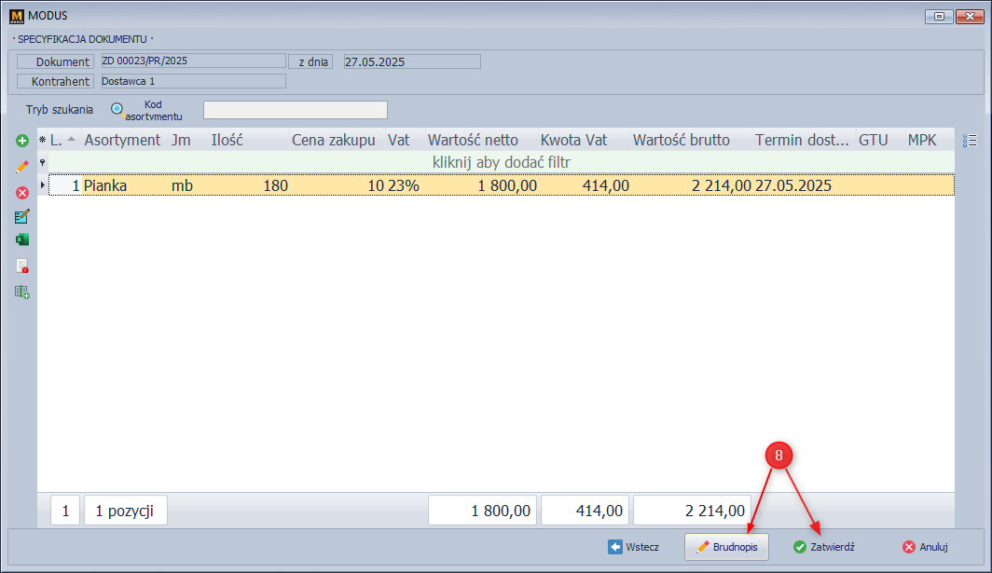Image resolution: width=992 pixels, height=573 pixels.
Task: Click the green add position icon
Action: point(22,141)
